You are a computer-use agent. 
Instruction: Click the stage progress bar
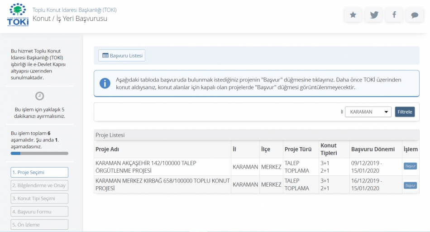pyautogui.click(x=39, y=154)
